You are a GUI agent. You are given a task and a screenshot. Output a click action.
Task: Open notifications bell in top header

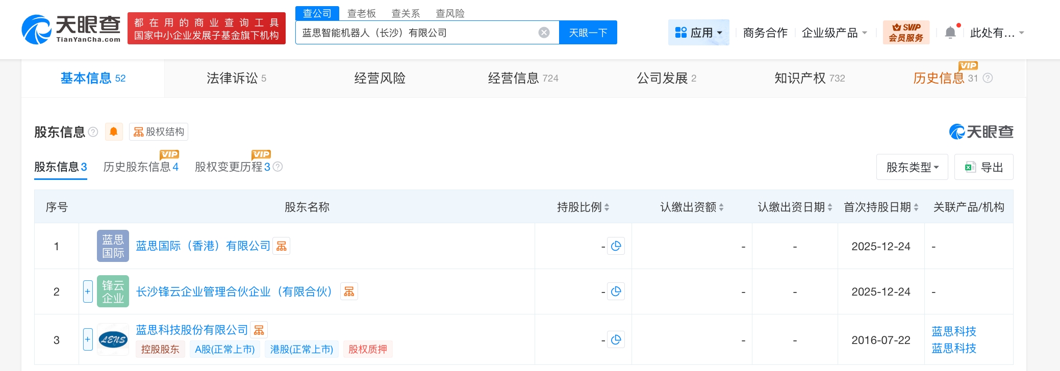coord(950,33)
